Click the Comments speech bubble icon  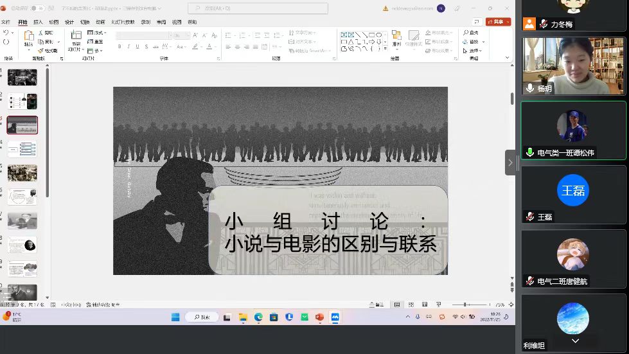pos(477,22)
